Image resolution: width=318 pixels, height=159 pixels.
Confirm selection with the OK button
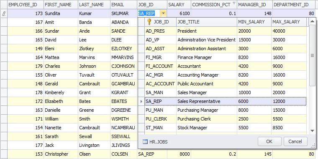[x=269, y=141]
